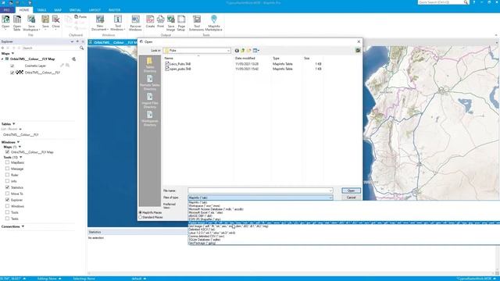Uncheck the Statistics tool window checkbox

7,187
